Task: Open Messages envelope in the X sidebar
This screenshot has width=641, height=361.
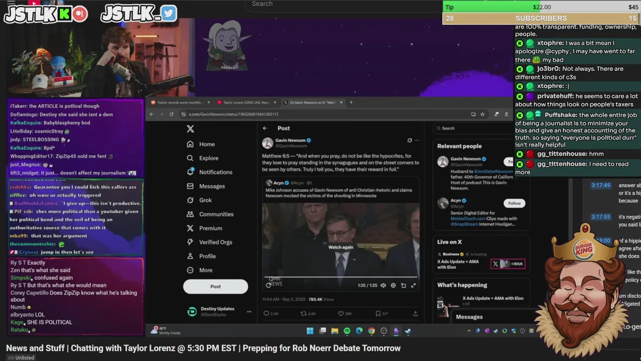Action: pos(206,186)
